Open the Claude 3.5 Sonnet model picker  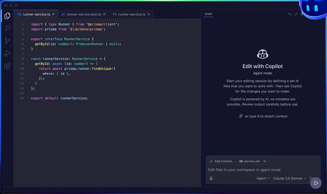289,178
